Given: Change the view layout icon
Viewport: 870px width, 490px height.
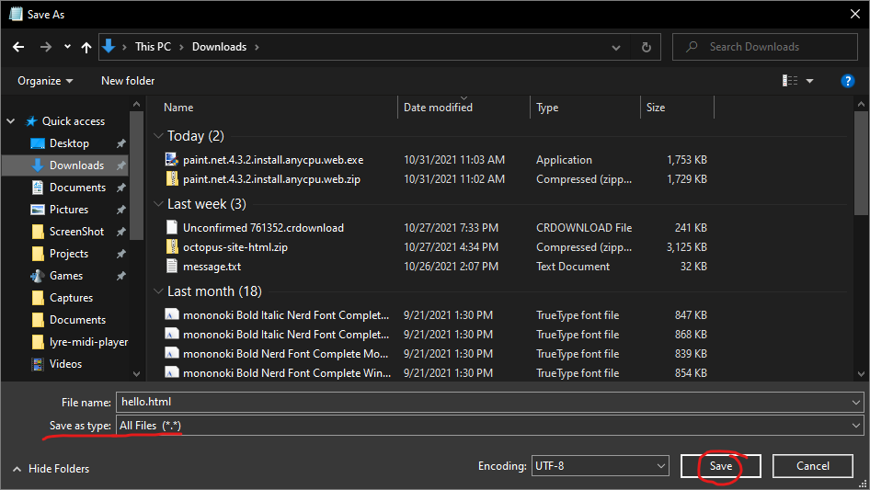Looking at the screenshot, I should (x=790, y=81).
